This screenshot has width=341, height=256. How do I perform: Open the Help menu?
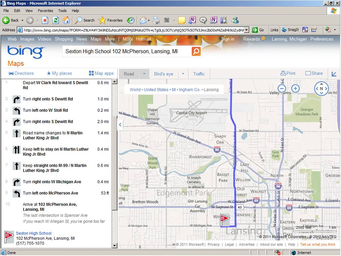point(75,11)
